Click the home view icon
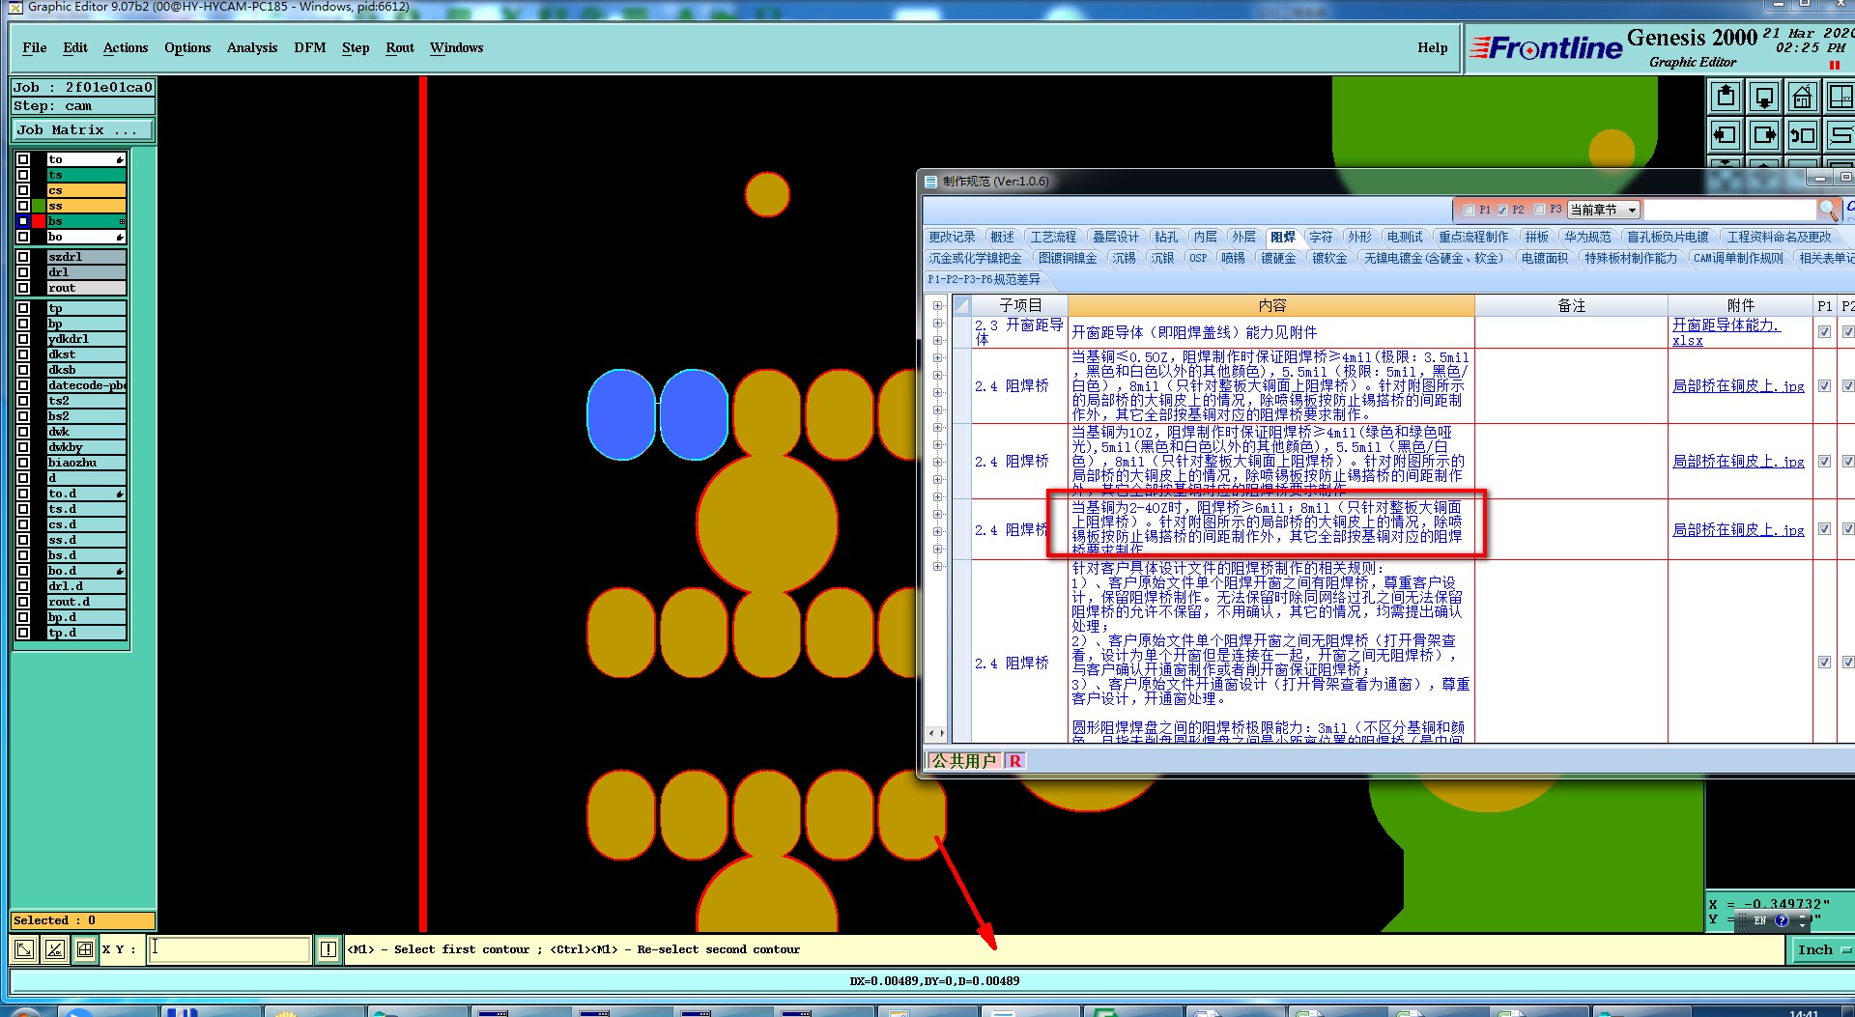 pyautogui.click(x=1803, y=97)
